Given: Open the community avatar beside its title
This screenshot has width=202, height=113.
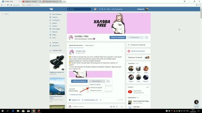Looking at the screenshot, I should (71, 37).
